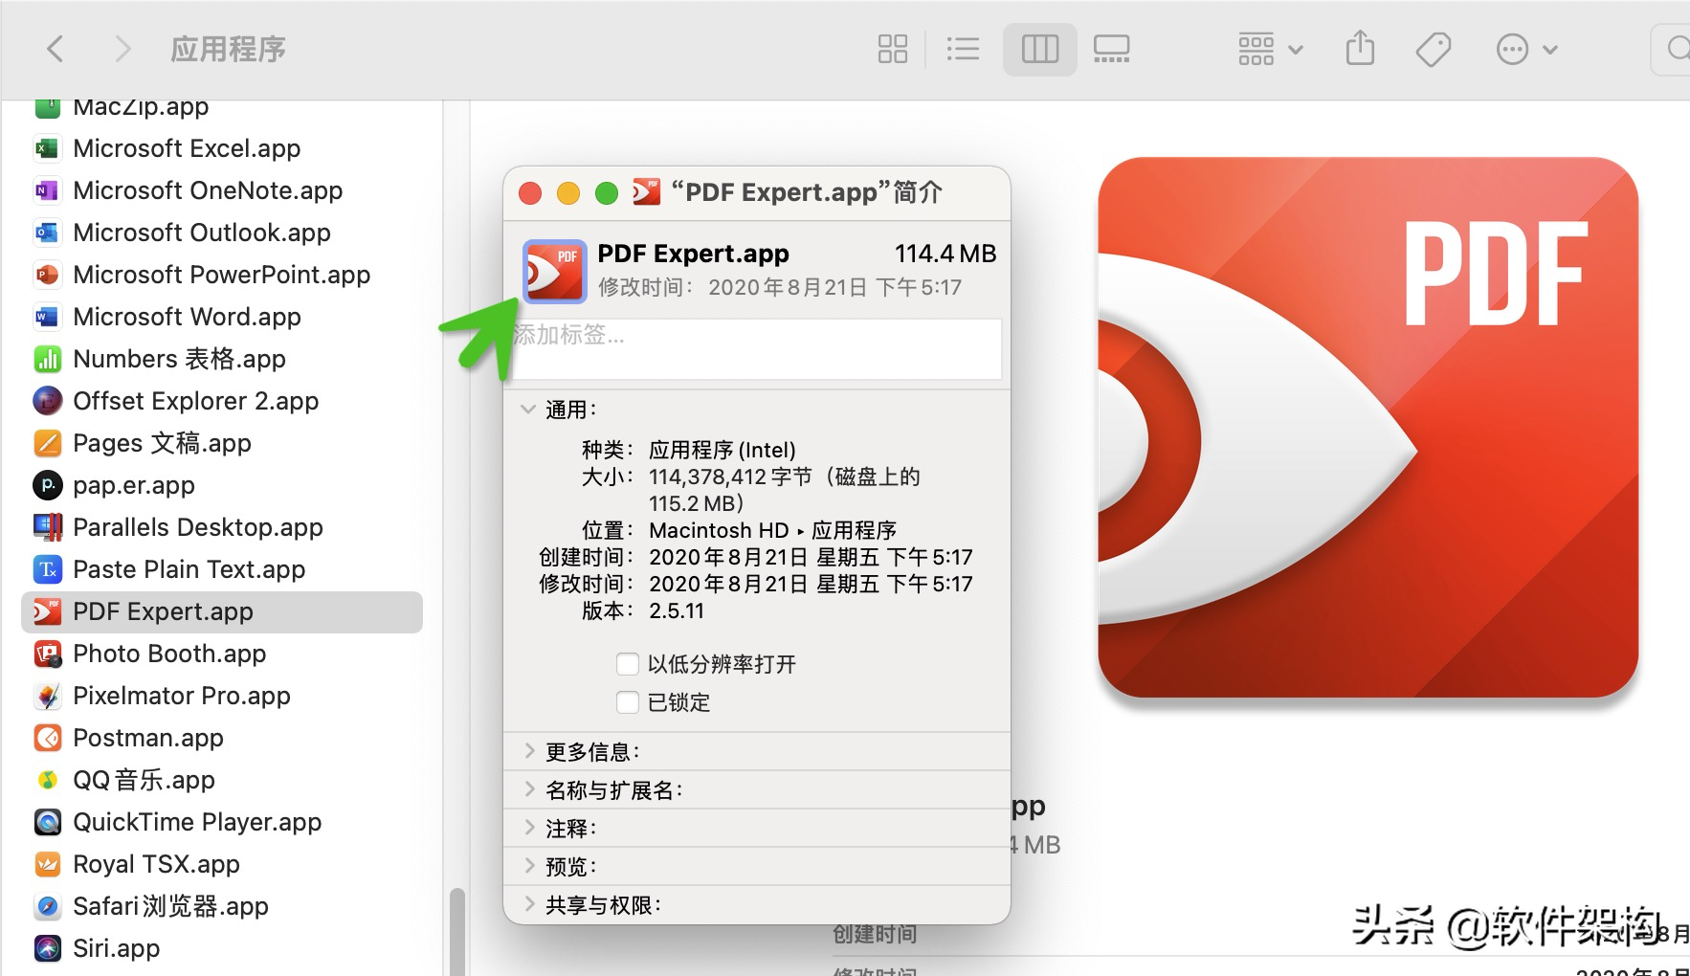Click the Microsoft PowerPoint.app icon
The image size is (1690, 976).
point(46,275)
